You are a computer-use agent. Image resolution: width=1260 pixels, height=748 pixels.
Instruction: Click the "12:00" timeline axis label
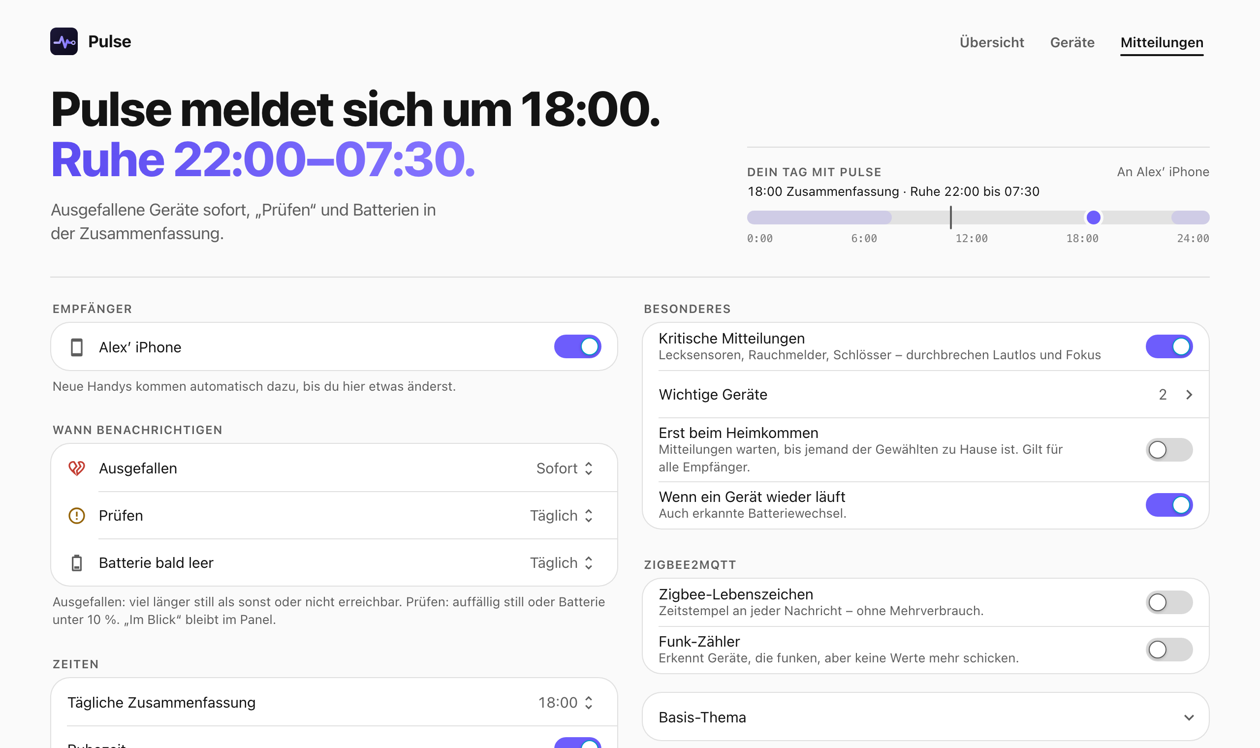pyautogui.click(x=971, y=238)
